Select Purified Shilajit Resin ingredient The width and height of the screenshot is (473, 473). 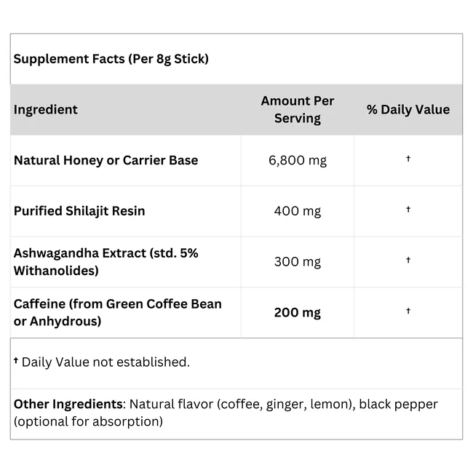click(x=79, y=211)
